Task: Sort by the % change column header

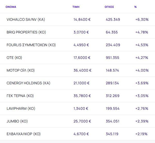Action: click(135, 7)
